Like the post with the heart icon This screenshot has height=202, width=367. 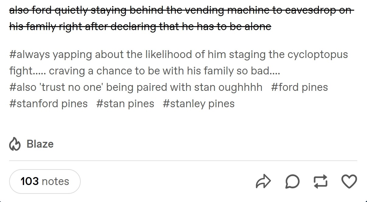(x=349, y=181)
